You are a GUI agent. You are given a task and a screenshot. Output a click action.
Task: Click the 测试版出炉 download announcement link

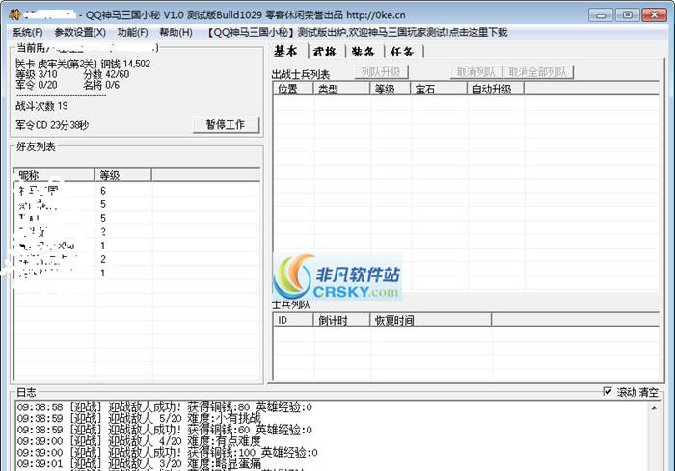pos(358,32)
